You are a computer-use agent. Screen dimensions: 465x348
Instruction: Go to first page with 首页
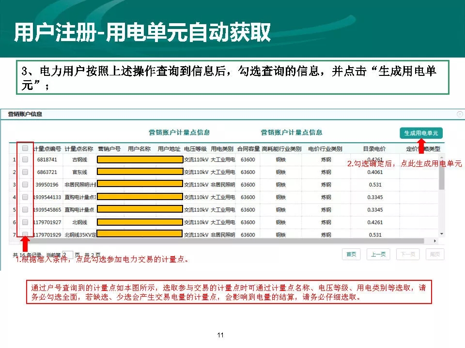[x=351, y=254]
